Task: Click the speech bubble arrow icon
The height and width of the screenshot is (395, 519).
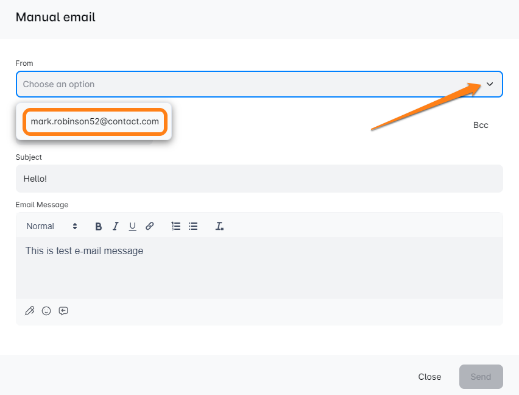Action: coord(63,311)
